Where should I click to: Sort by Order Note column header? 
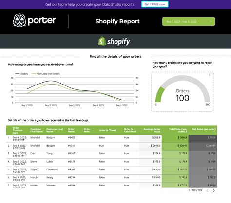click(87, 130)
